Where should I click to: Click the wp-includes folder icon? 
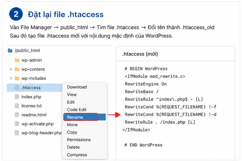17,78
